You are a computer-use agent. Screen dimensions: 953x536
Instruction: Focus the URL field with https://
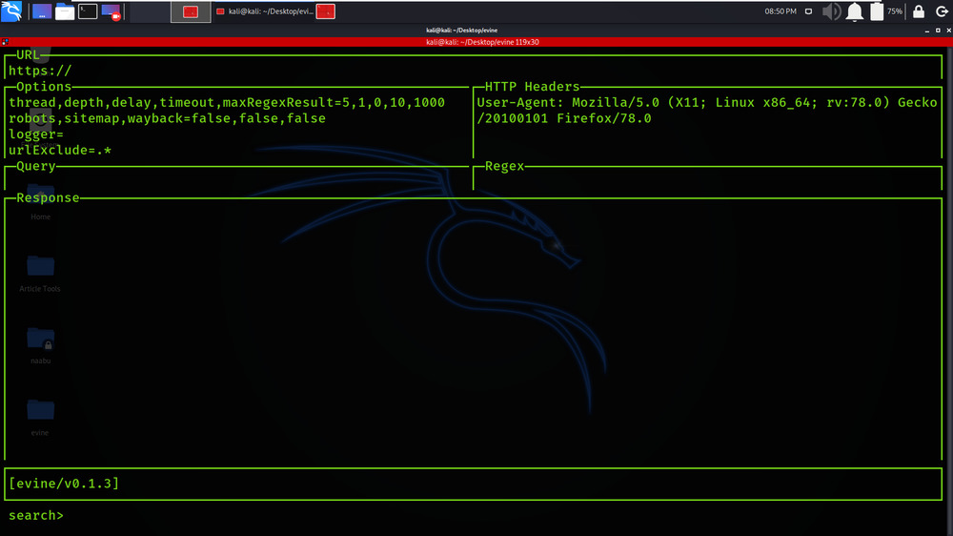pyautogui.click(x=473, y=71)
